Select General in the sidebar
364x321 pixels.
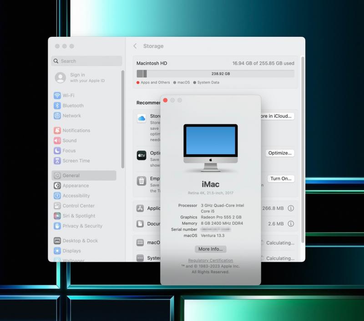84,175
